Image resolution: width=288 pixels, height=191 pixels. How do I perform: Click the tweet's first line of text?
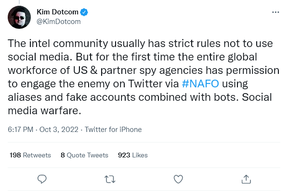[x=140, y=44]
